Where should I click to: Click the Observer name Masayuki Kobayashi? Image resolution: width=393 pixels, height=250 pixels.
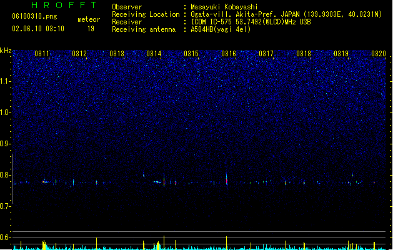[x=224, y=7]
